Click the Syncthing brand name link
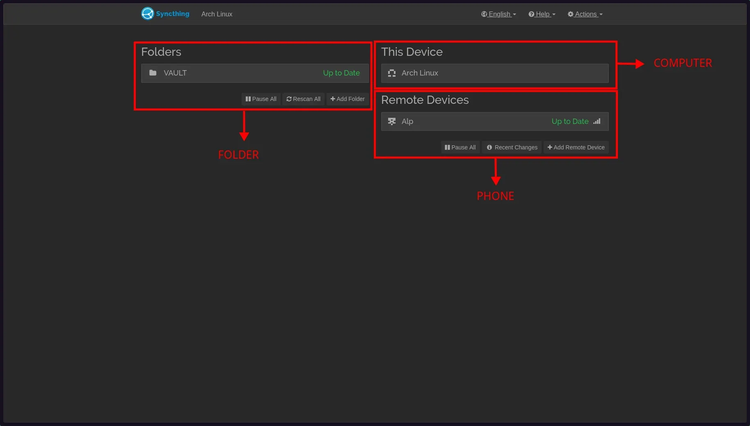The height and width of the screenshot is (426, 750). [173, 14]
